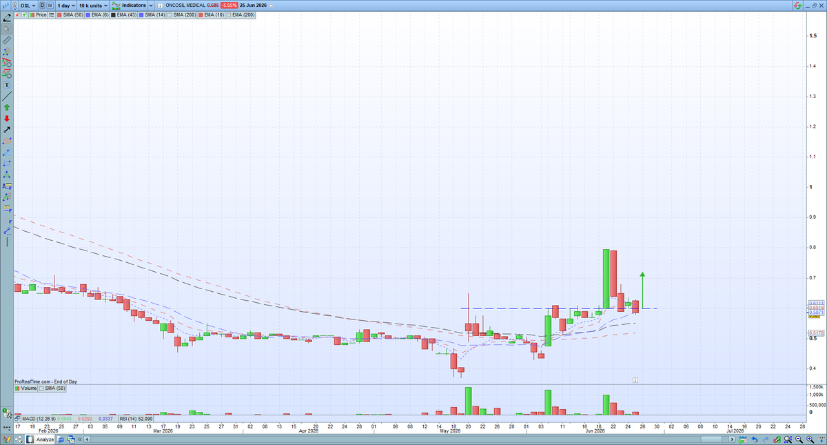Select the red down-arrow tool in sidebar
This screenshot has width=827, height=445.
[7, 118]
